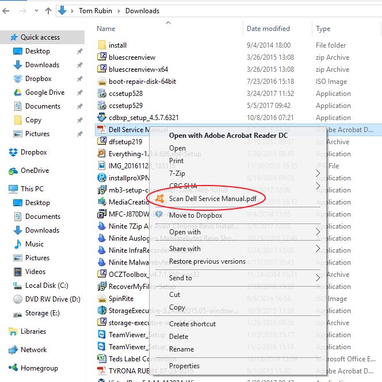Select the SpinRite ISO file
The image size is (382, 382).
pyautogui.click(x=121, y=299)
